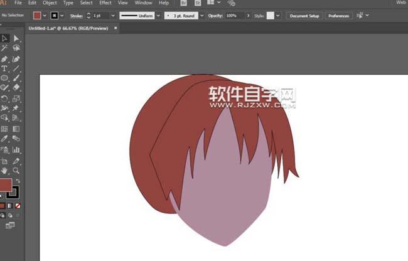Open Adobe Stock from menu bar
Image resolution: width=408 pixels, height=261 pixels.
(x=198, y=3)
